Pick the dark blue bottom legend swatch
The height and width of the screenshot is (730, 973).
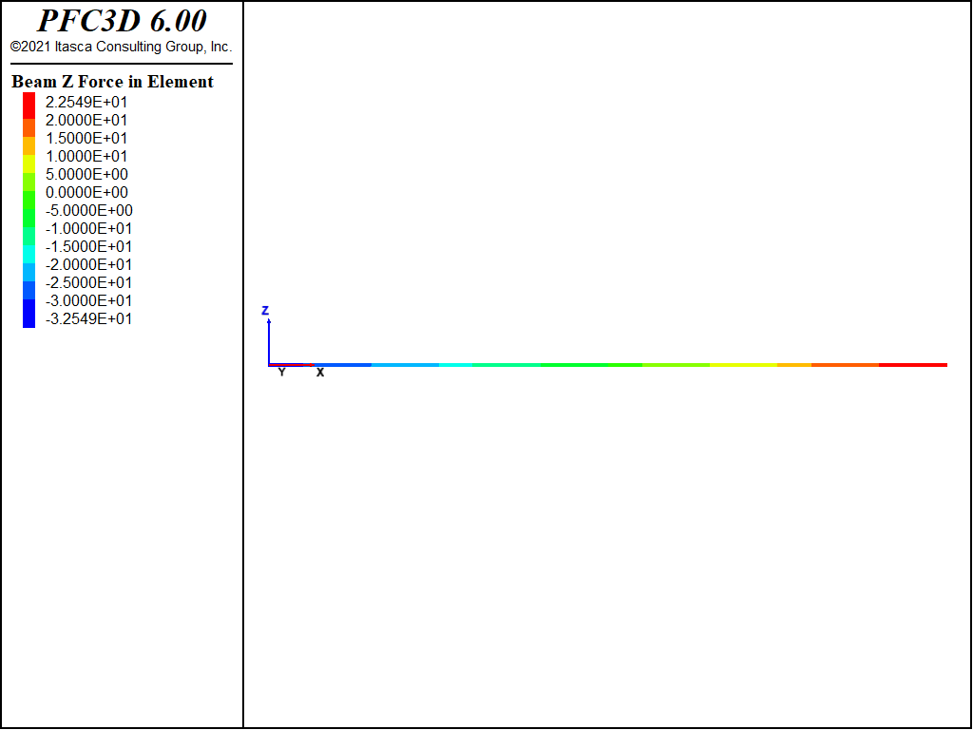pyautogui.click(x=29, y=314)
